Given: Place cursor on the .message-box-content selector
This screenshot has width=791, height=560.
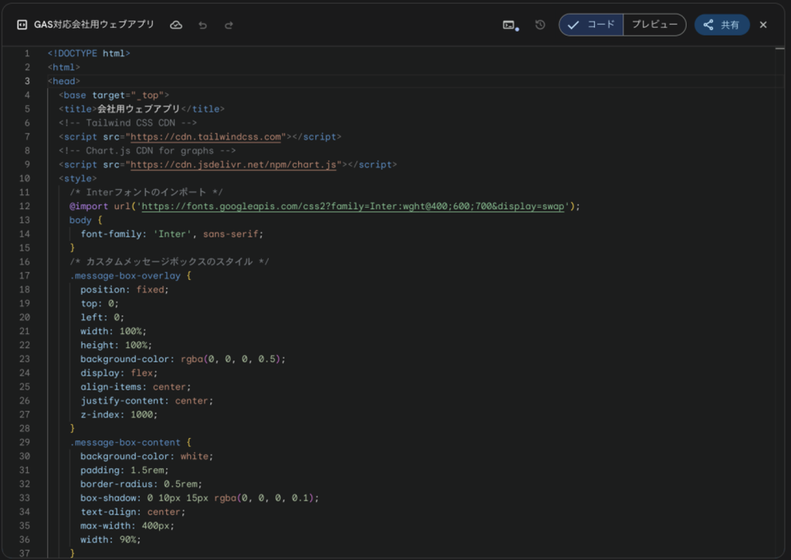Looking at the screenshot, I should 125,443.
